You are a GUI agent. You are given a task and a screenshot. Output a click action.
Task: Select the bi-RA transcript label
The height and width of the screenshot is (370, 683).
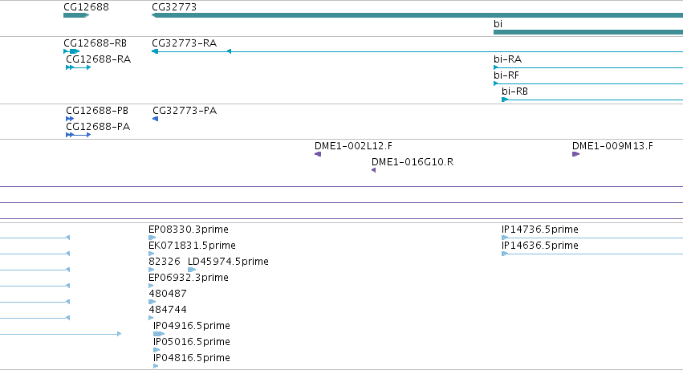(x=507, y=59)
